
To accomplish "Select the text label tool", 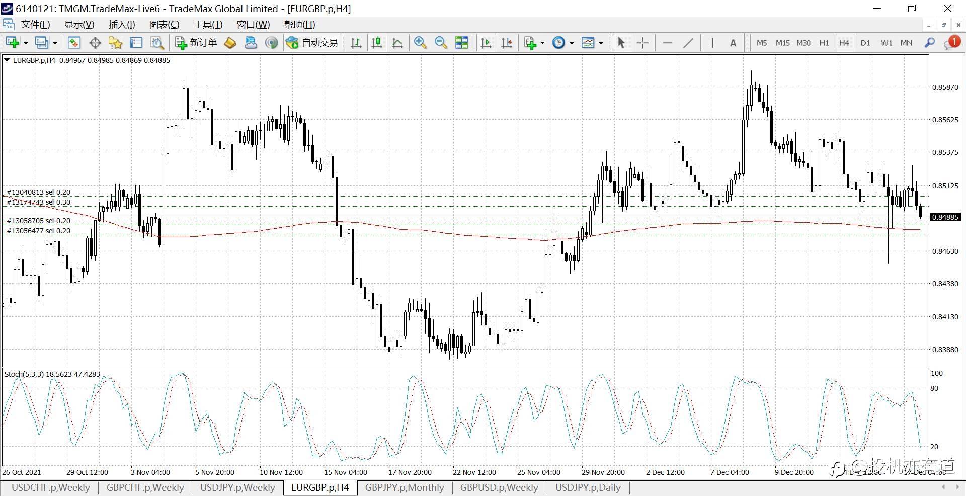I will 733,43.
